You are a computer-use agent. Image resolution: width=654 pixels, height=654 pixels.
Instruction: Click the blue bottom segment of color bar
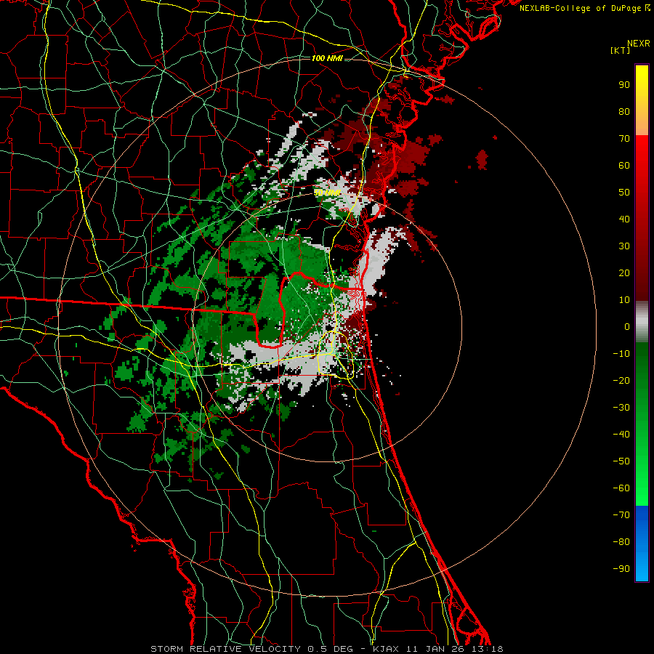642,544
